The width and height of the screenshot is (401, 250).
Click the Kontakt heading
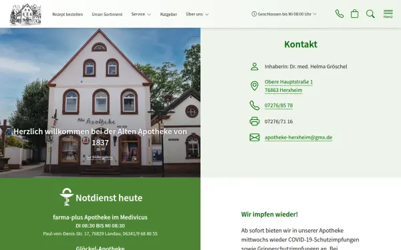pyautogui.click(x=301, y=44)
